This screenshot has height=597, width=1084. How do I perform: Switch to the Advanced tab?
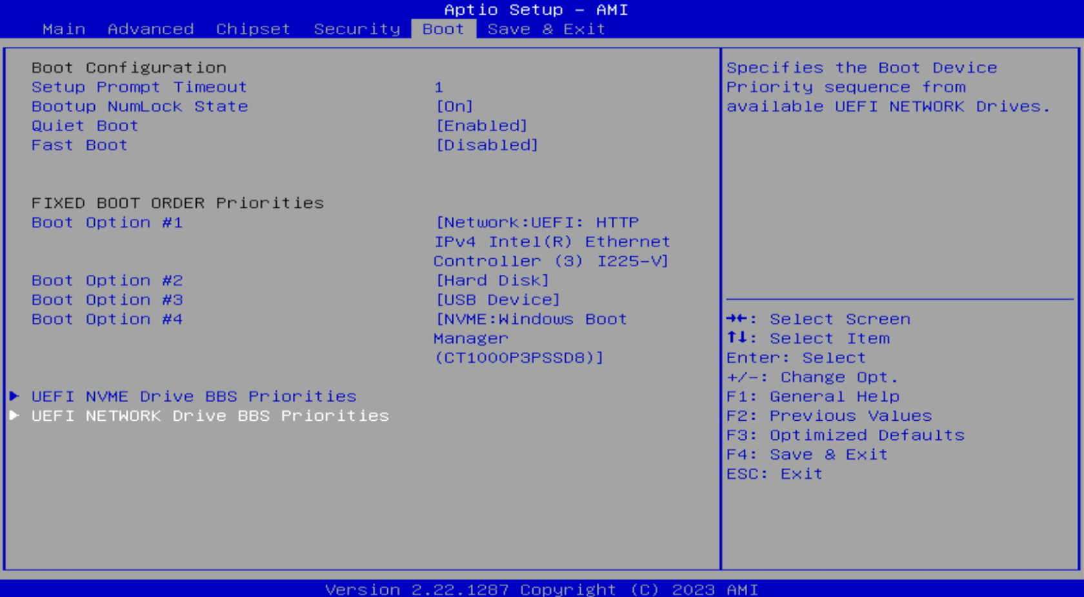coord(150,29)
